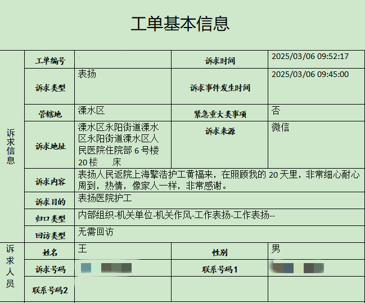Click the value 无需回访

[x=96, y=232]
